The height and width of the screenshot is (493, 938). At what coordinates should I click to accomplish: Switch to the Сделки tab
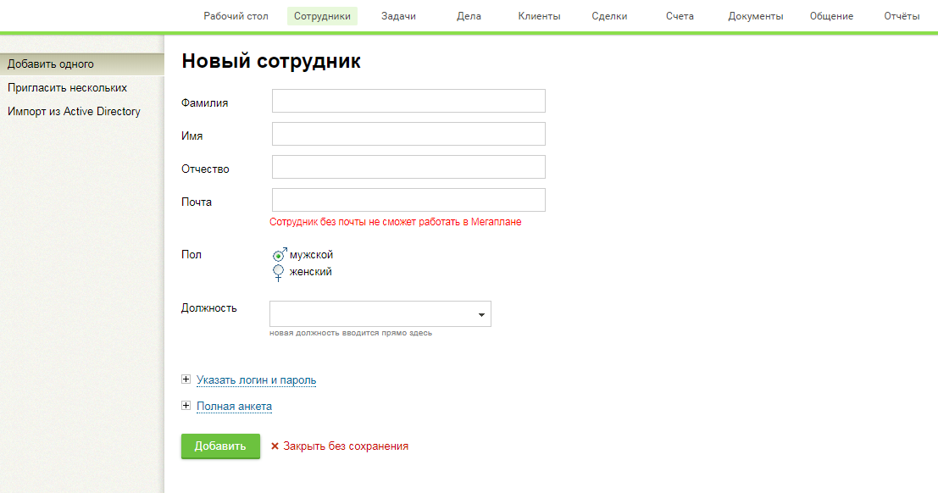click(609, 16)
